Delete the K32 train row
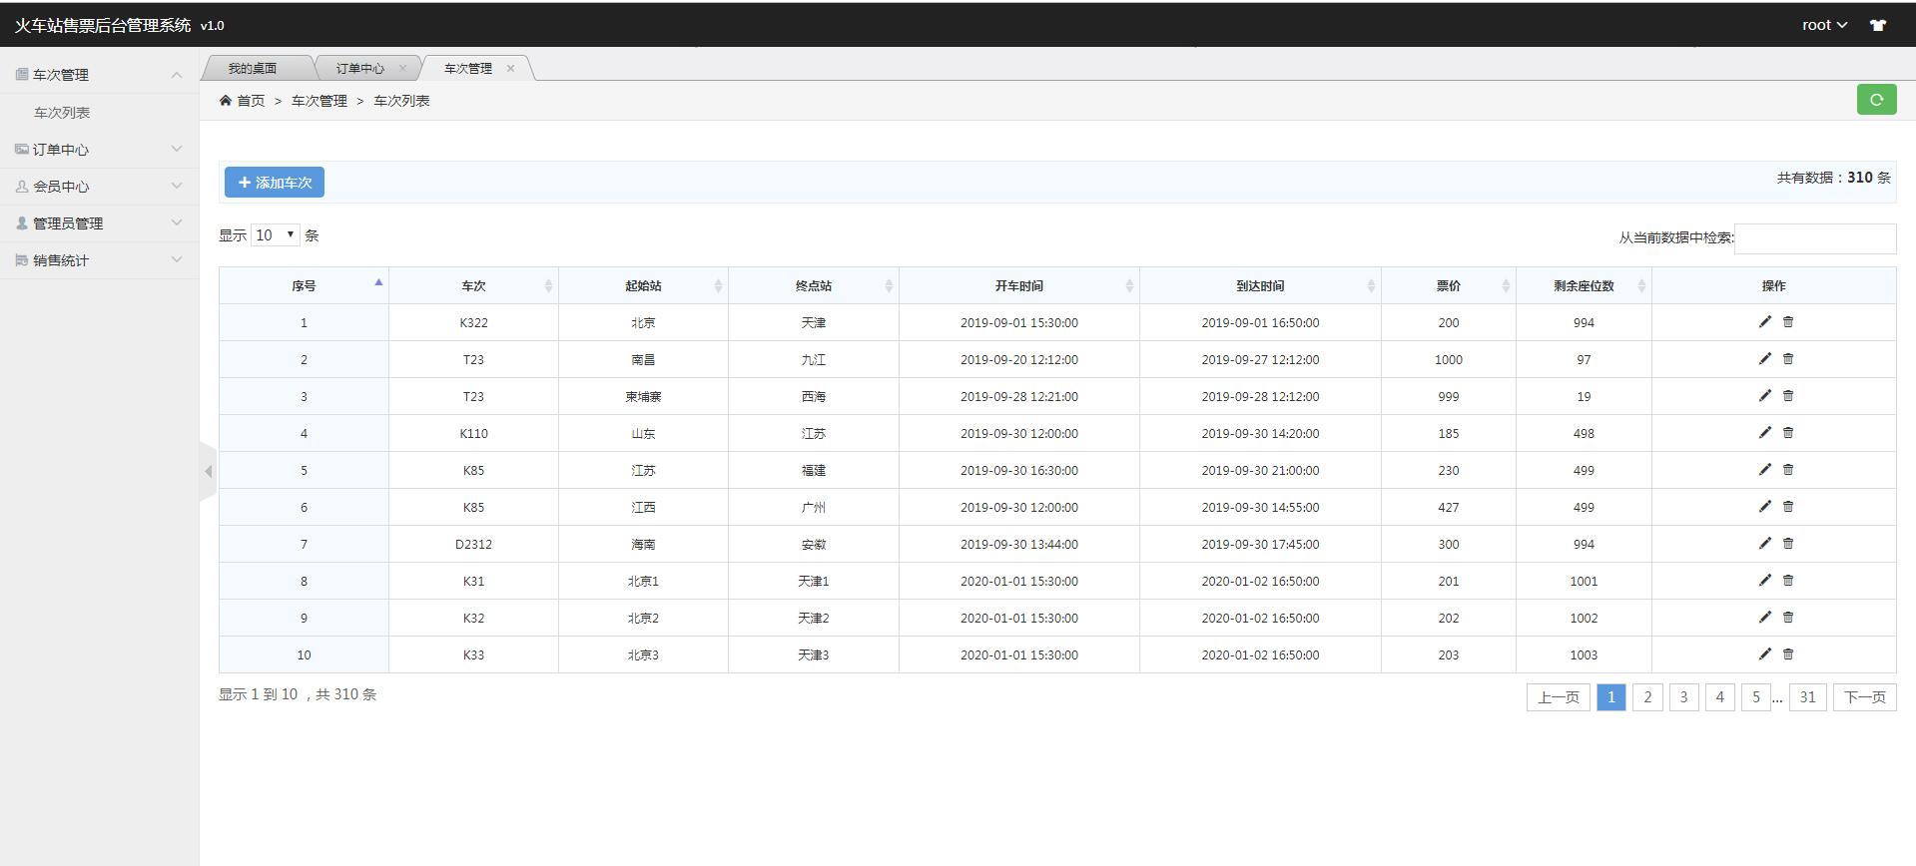 click(1788, 617)
